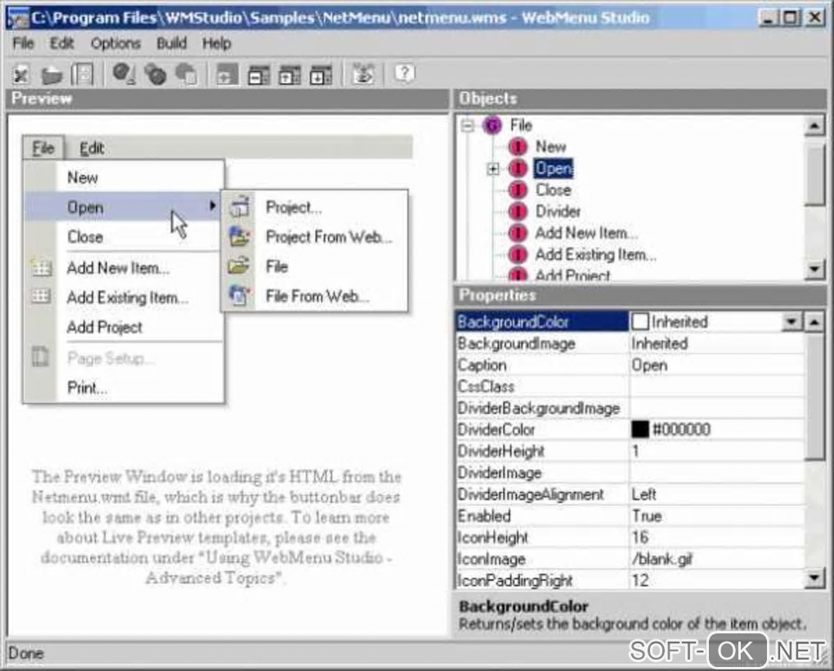Screen dimensions: 834x671
Task: Click the Add New Item icon in preview menu
Action: coord(42,269)
